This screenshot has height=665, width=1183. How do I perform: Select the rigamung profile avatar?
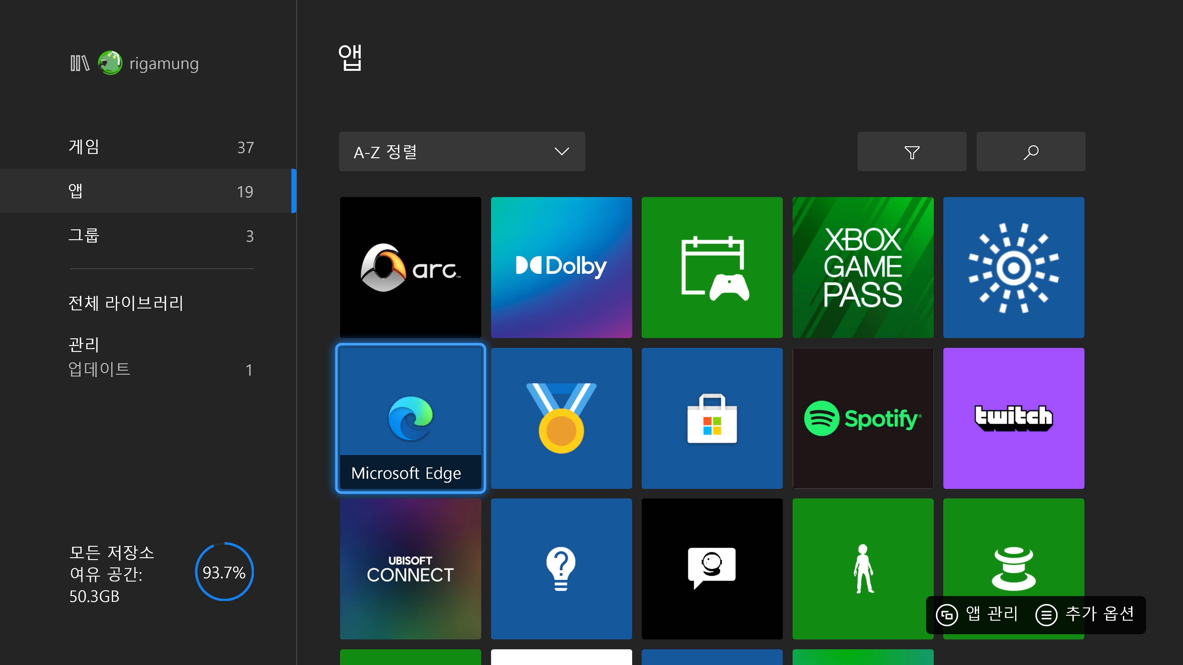pos(110,63)
